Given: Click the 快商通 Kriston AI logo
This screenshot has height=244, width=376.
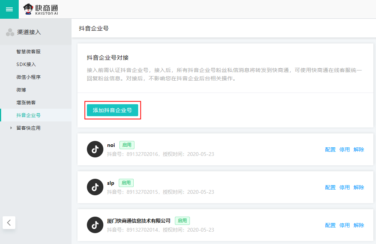Looking at the screenshot, I should [41, 9].
